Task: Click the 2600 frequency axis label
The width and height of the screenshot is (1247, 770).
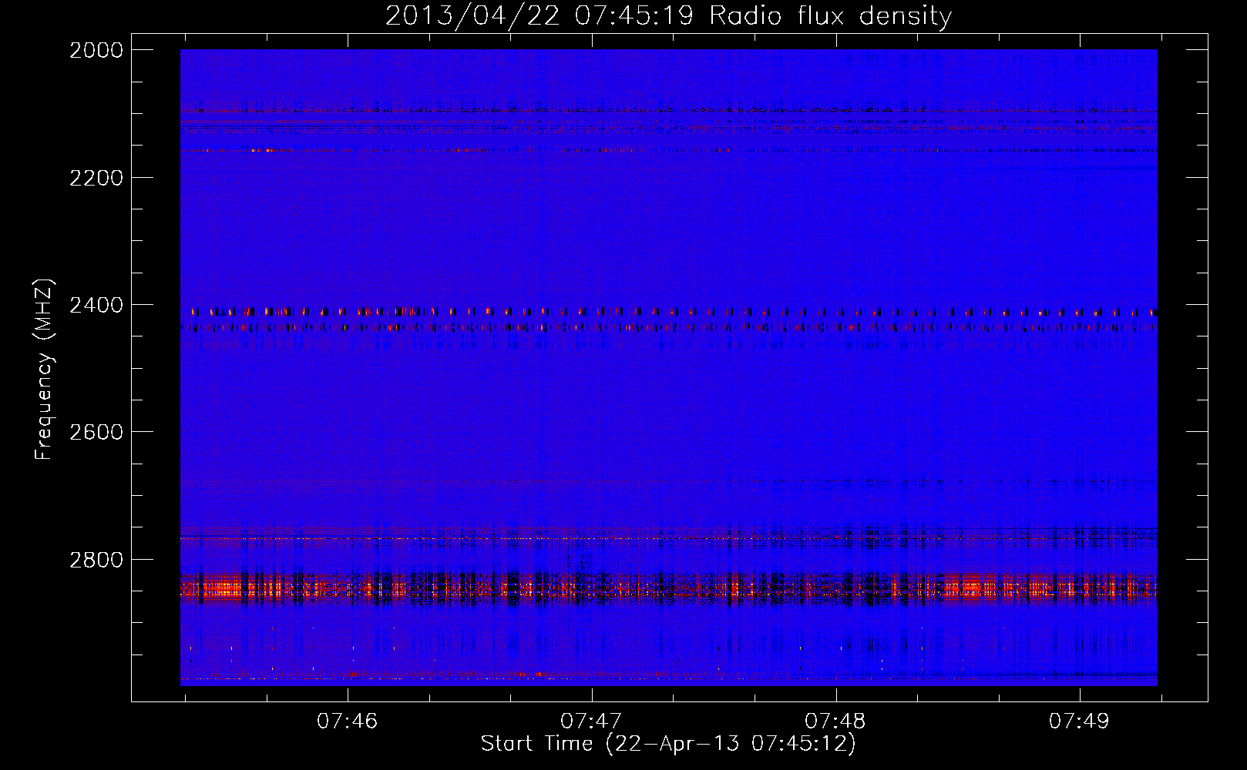Action: click(96, 432)
